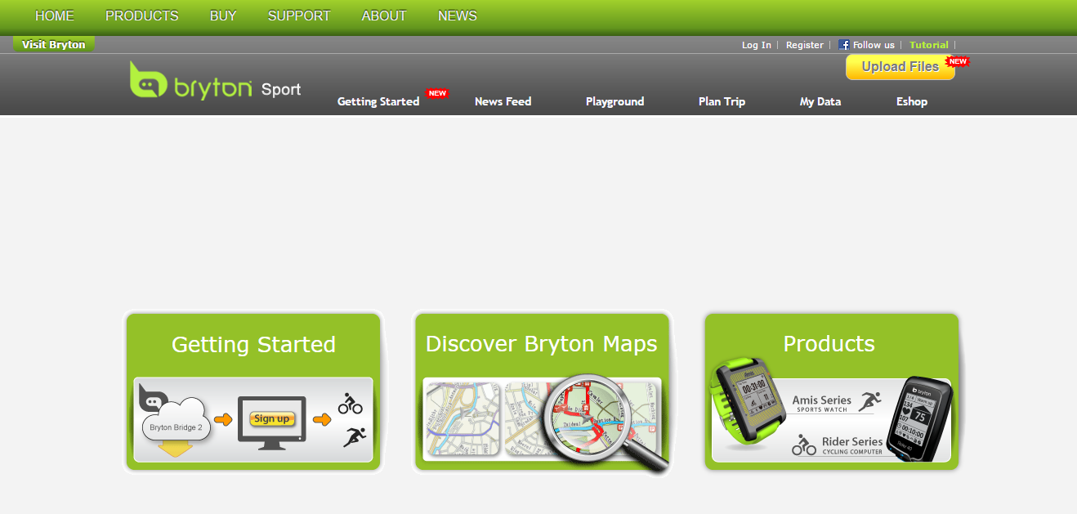The width and height of the screenshot is (1077, 514).
Task: Click the Facebook icon beside Follow us
Action: pos(844,45)
